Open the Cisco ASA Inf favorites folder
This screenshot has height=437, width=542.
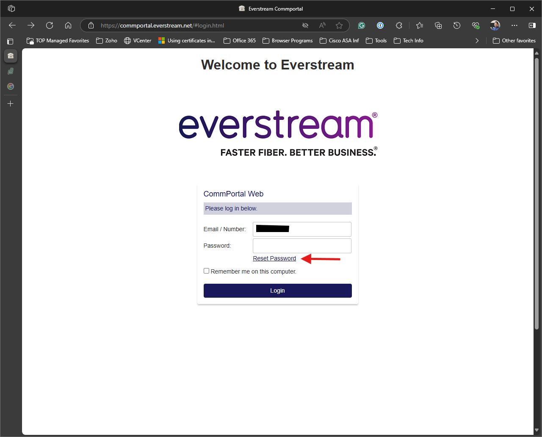(339, 41)
